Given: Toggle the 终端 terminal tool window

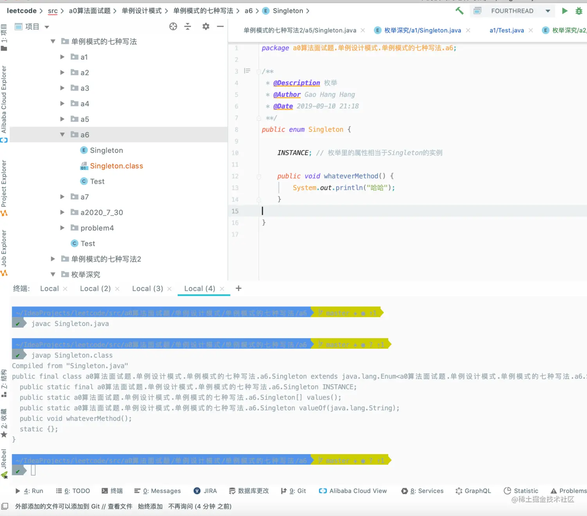Looking at the screenshot, I should point(112,491).
